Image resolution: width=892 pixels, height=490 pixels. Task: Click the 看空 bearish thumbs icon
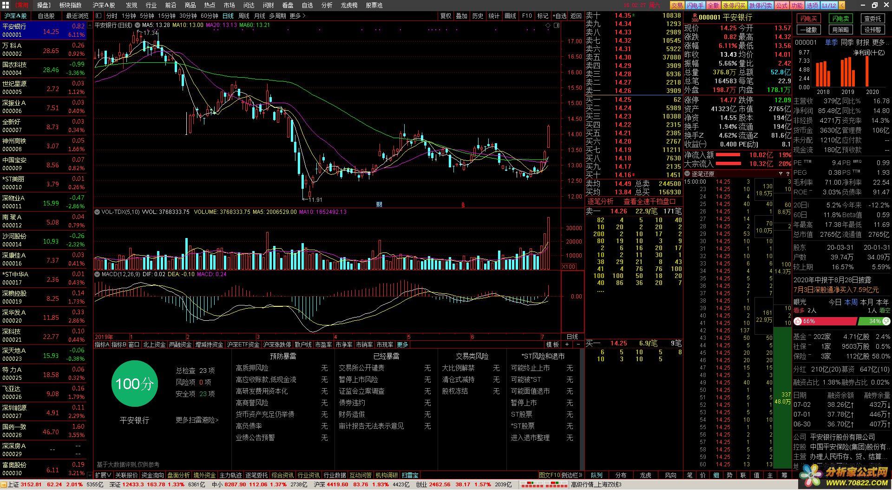(886, 321)
